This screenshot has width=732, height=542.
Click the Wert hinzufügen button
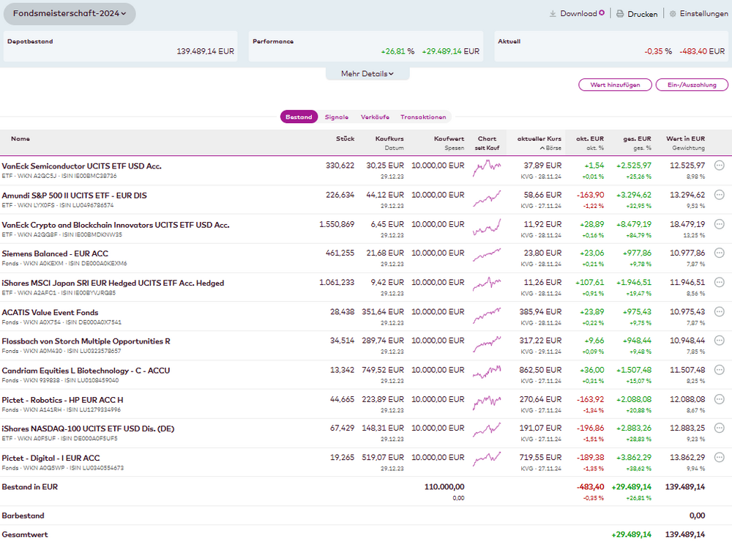[x=615, y=85]
